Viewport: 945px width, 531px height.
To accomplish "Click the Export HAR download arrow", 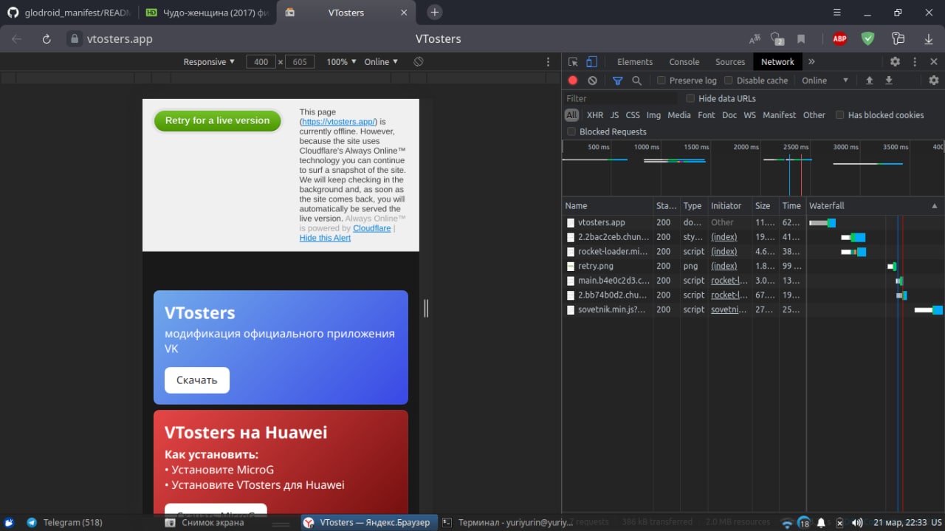I will click(889, 80).
